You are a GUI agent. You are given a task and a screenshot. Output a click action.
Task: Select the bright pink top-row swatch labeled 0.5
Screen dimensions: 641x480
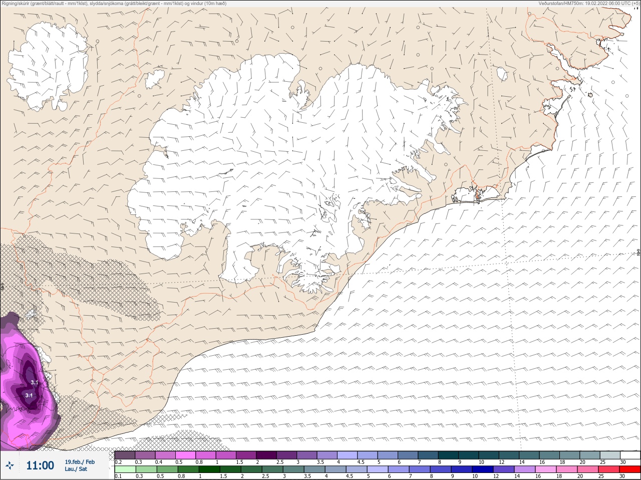coord(185,455)
